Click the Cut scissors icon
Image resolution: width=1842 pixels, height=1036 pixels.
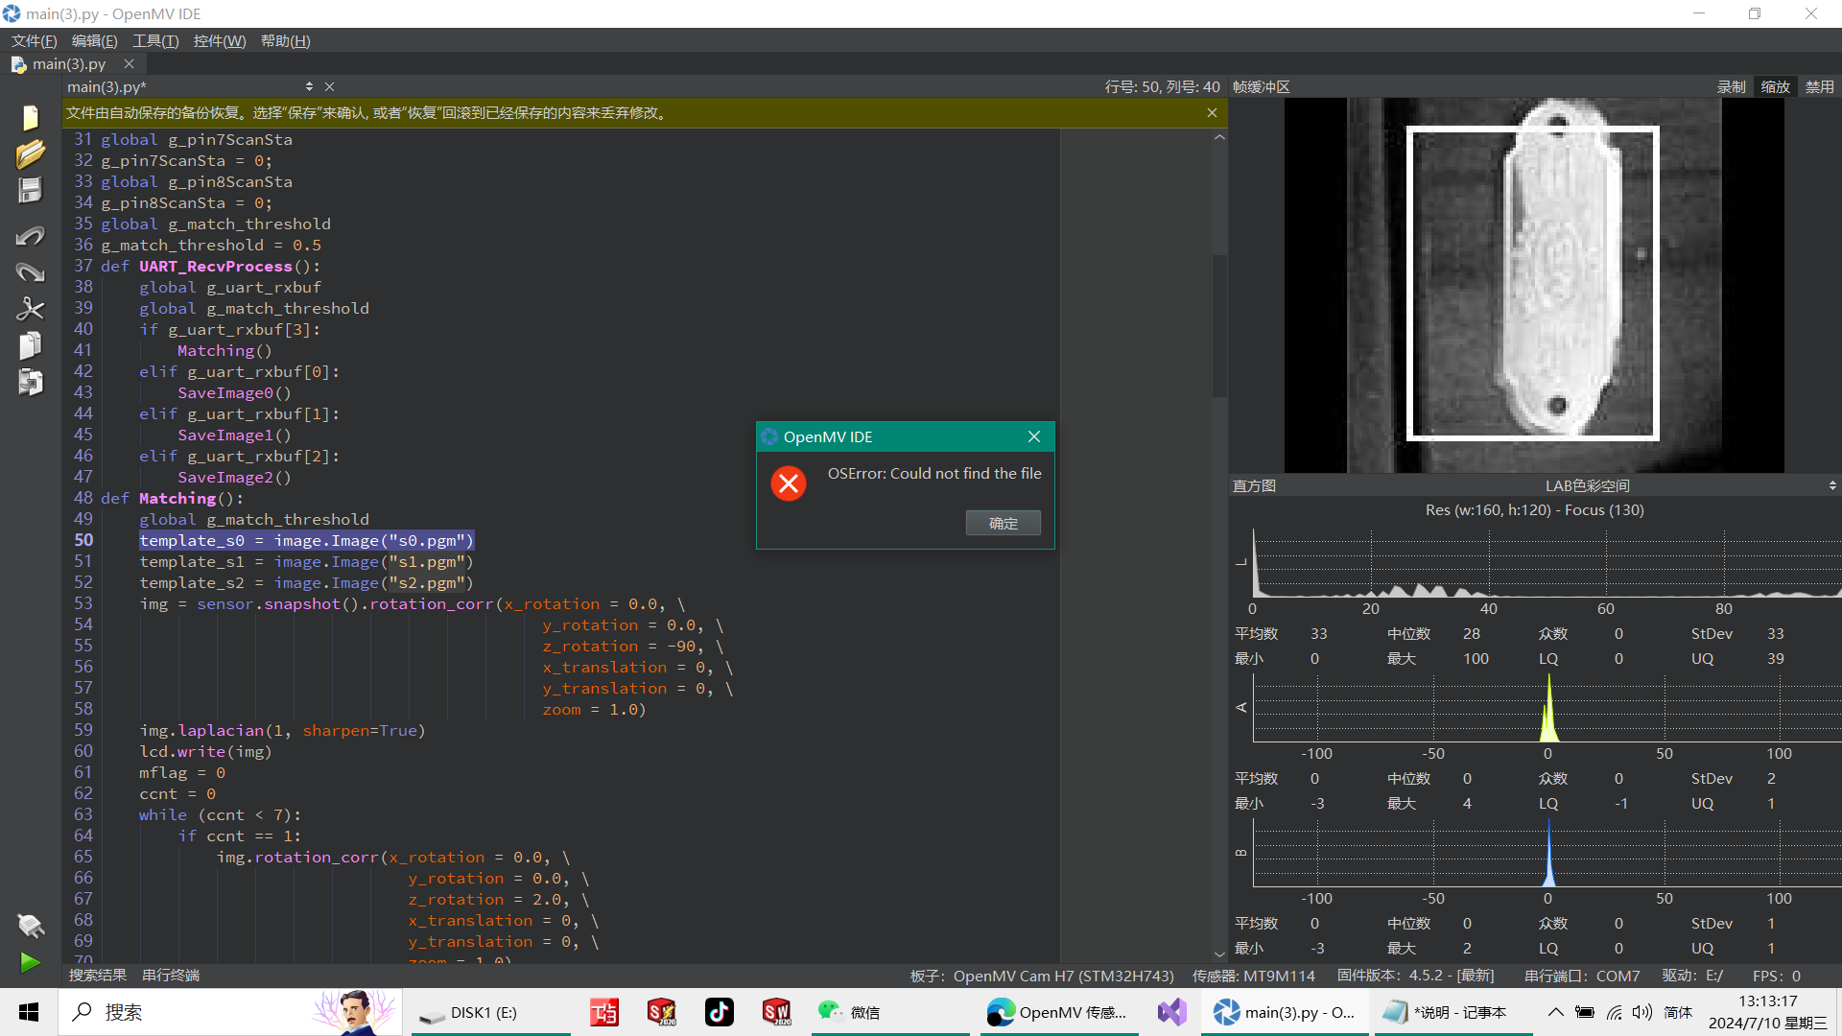pos(30,308)
